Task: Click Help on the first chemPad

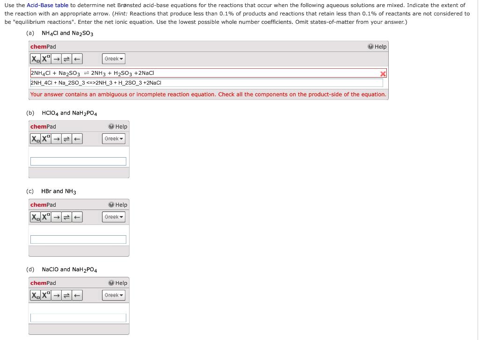Action: coord(377,46)
